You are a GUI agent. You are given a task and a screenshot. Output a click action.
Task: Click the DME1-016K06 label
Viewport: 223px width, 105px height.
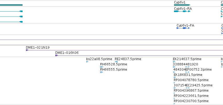[67, 53]
